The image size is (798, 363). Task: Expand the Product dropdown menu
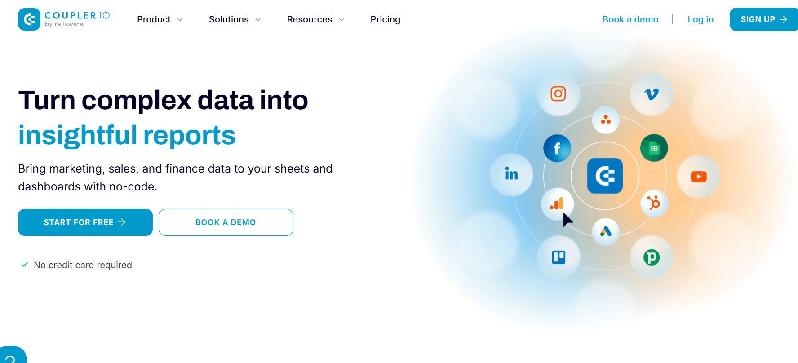pyautogui.click(x=160, y=19)
